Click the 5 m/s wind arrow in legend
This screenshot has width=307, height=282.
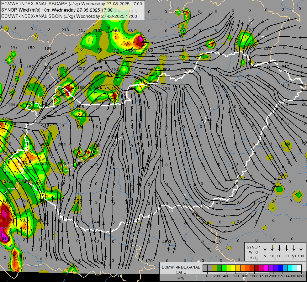(265, 248)
